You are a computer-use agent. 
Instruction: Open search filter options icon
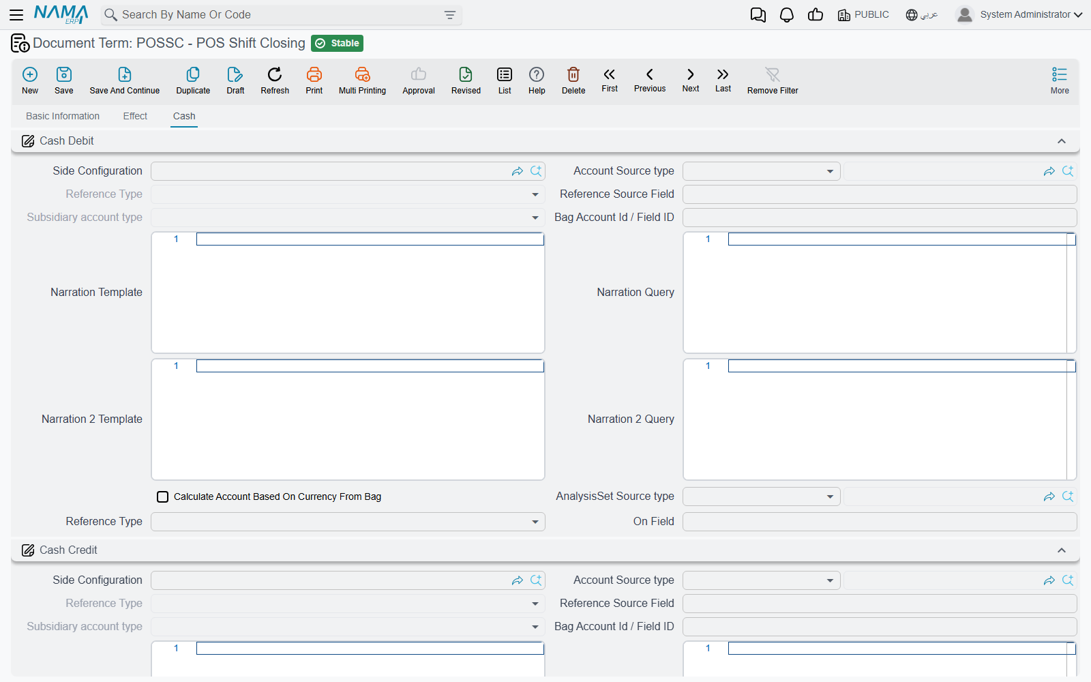point(450,15)
